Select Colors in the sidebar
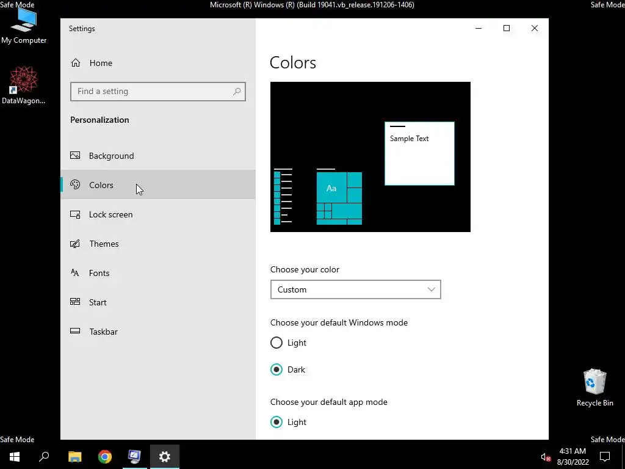Image resolution: width=625 pixels, height=469 pixels. tap(158, 184)
